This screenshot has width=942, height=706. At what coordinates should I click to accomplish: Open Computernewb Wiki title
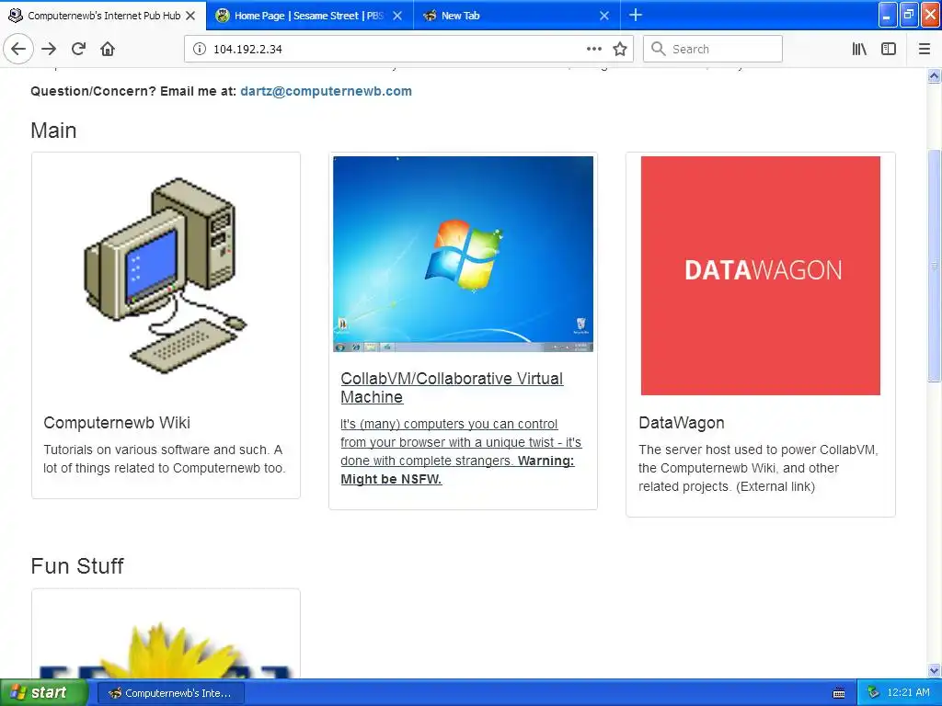pos(117,423)
